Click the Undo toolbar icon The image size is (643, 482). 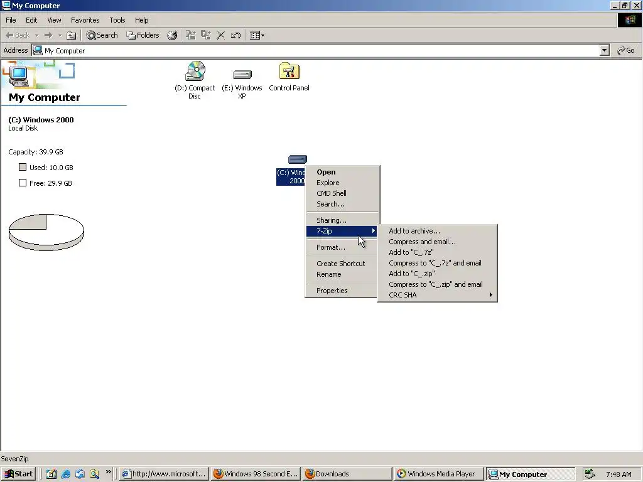236,35
